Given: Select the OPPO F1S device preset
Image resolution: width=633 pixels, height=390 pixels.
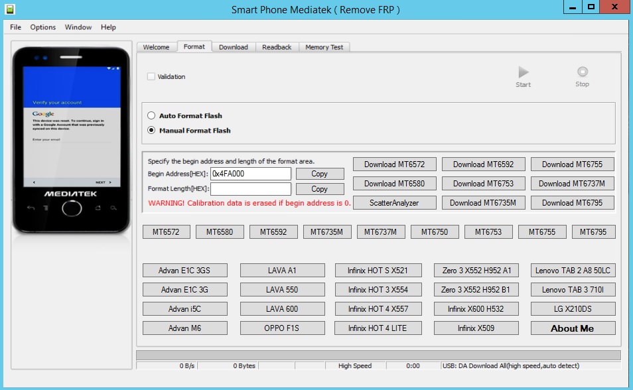Looking at the screenshot, I should (x=282, y=328).
